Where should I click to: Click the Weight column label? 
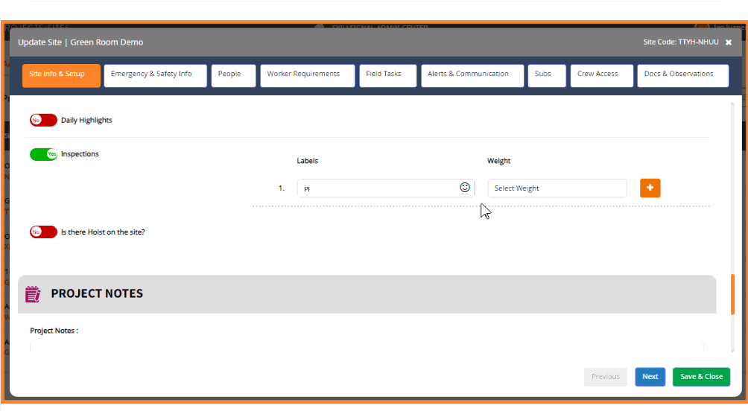498,161
